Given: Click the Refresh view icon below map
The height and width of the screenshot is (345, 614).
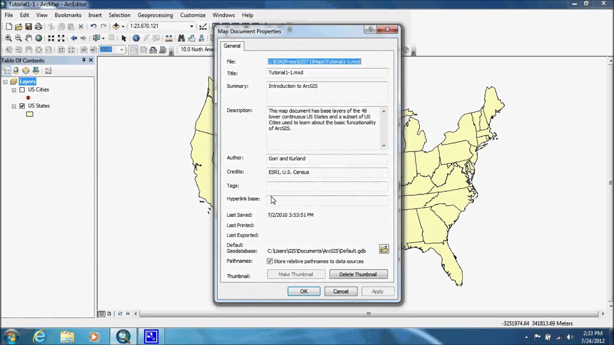Looking at the screenshot, I should (120, 314).
